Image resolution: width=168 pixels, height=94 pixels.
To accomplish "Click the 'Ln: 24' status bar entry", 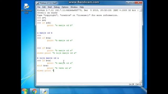I will click(132, 84).
